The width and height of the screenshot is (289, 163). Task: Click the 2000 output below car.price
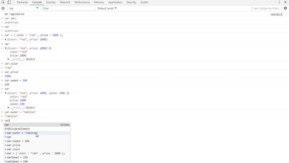click(x=8, y=76)
